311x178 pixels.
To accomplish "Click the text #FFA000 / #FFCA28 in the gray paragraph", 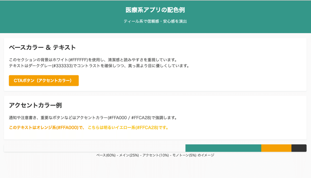I will click(130, 118).
